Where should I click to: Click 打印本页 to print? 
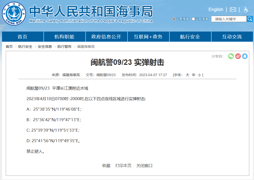pyautogui.click(x=123, y=166)
